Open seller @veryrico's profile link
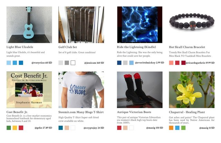221x143 pixels. [42, 63]
